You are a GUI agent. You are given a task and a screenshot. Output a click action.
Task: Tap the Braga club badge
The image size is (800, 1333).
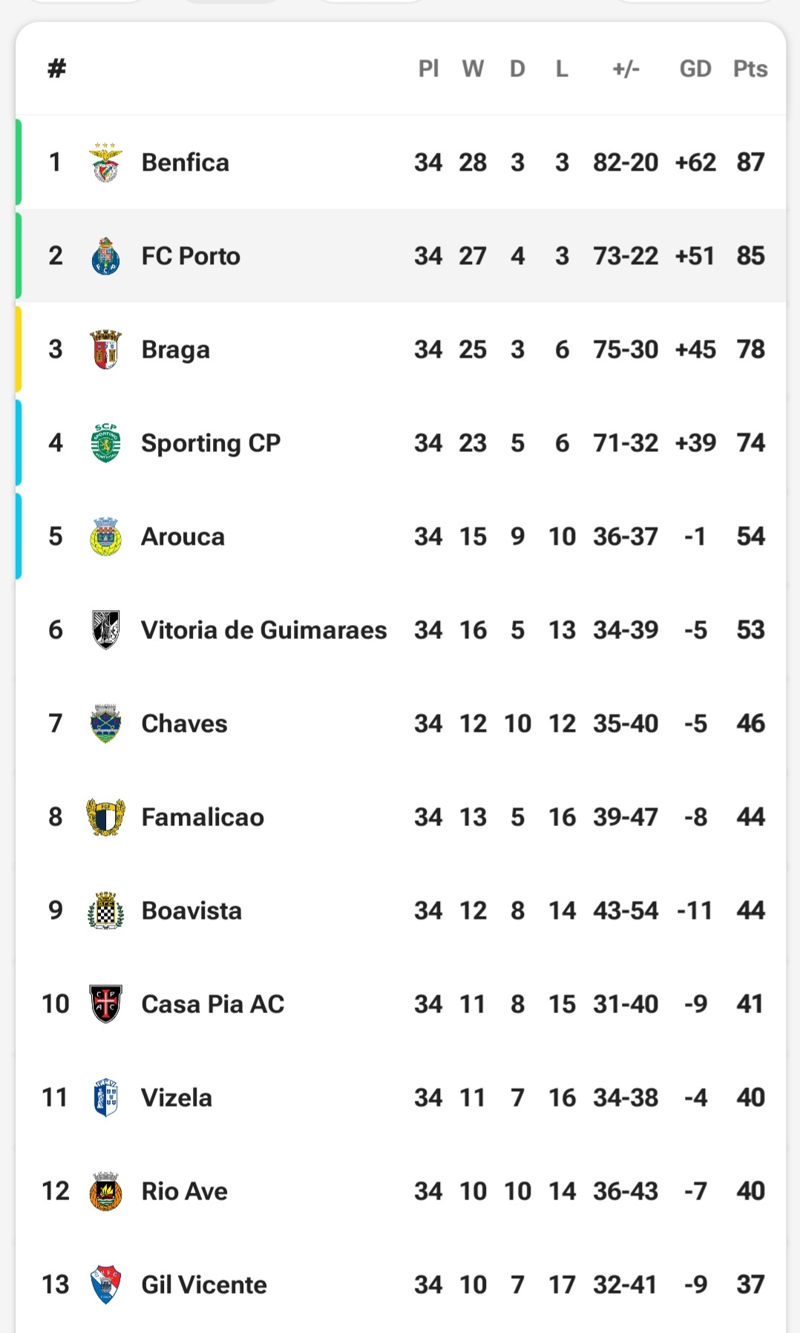click(105, 350)
